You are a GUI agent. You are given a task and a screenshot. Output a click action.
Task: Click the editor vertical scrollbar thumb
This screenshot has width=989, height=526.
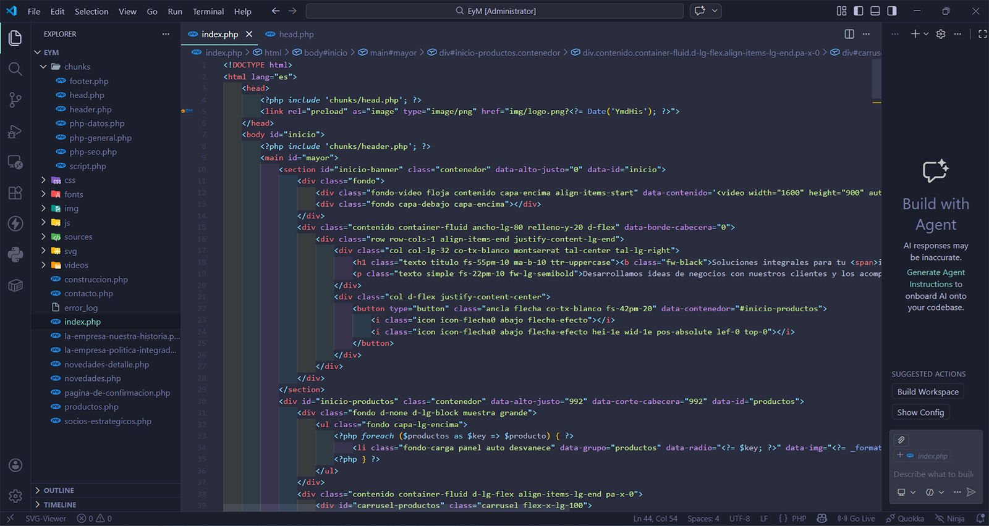pyautogui.click(x=877, y=79)
